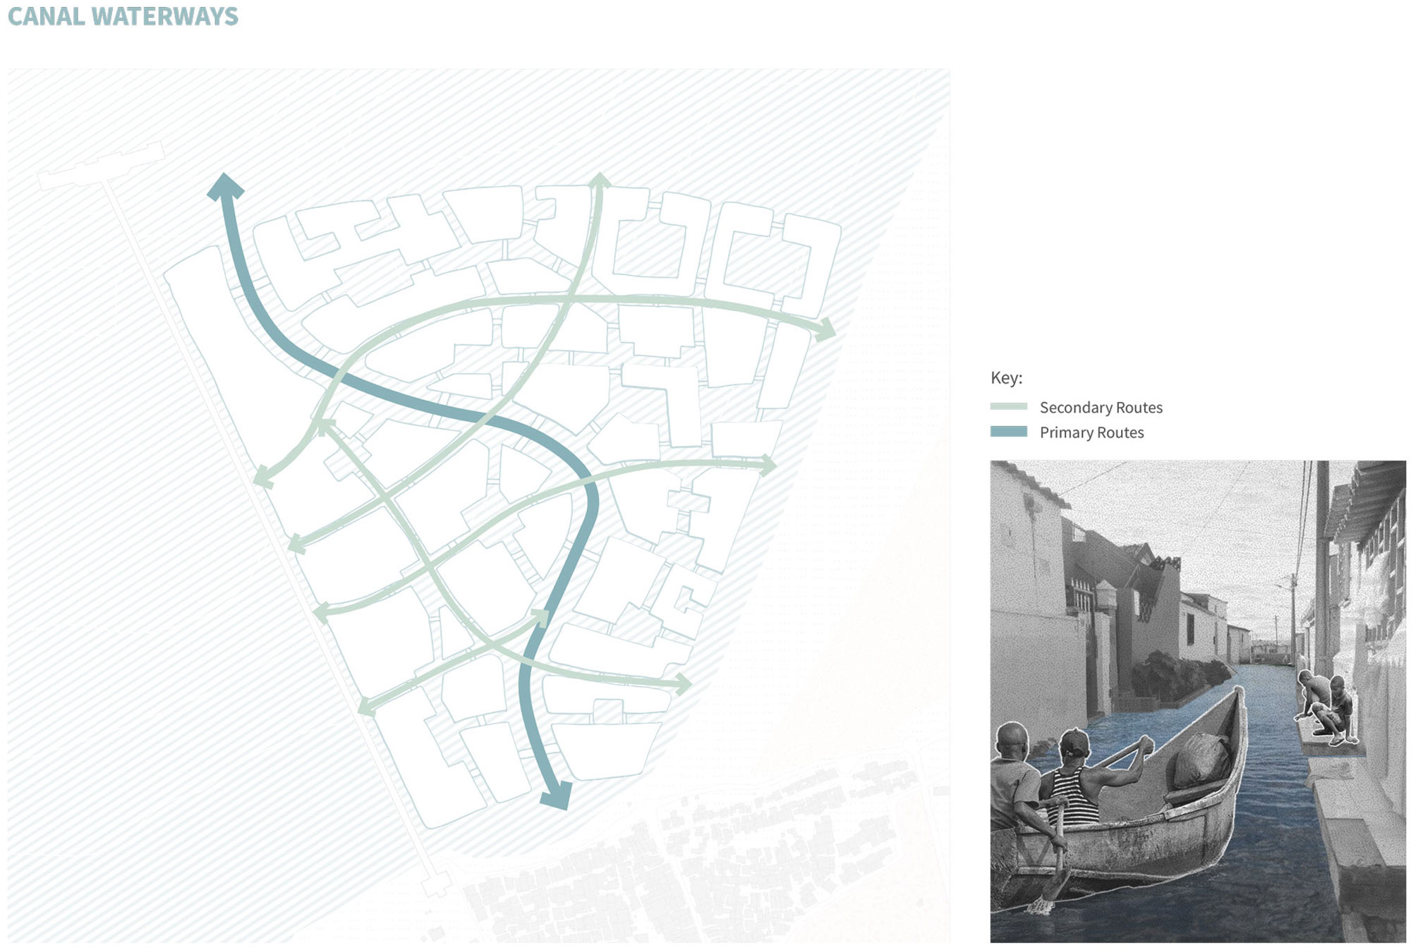Click the middle-right secondary arrowhead pointing east
The image size is (1411, 950).
tap(767, 464)
